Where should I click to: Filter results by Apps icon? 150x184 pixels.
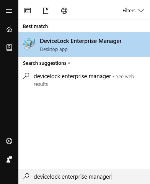pyautogui.click(x=28, y=11)
